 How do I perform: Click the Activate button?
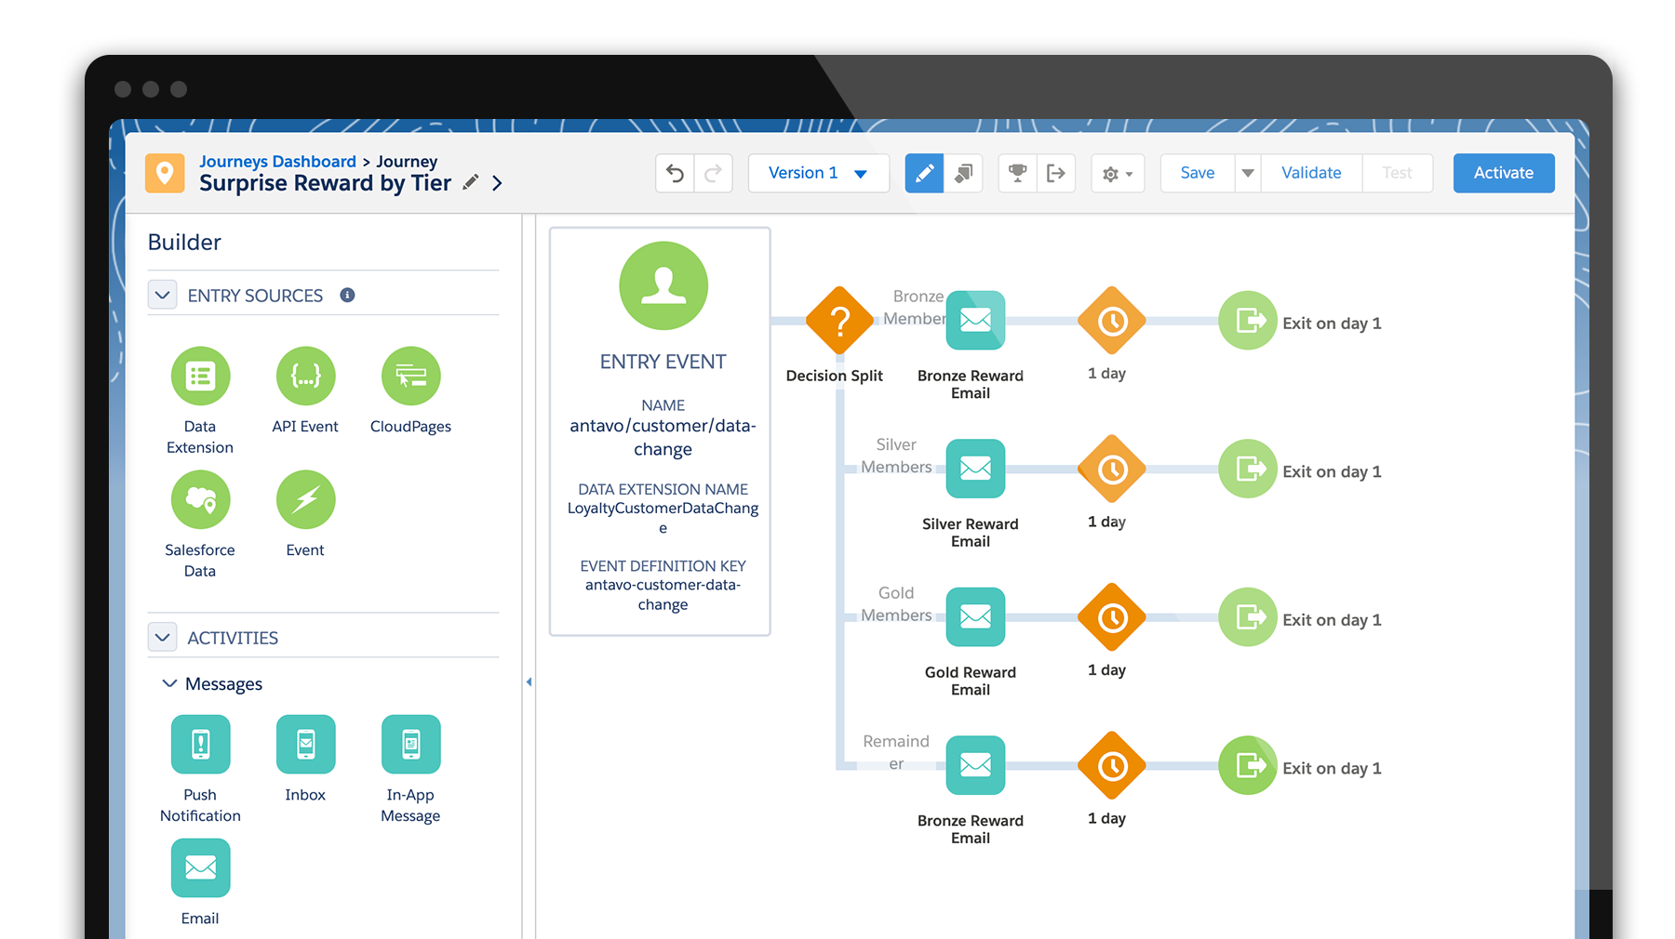click(x=1504, y=173)
